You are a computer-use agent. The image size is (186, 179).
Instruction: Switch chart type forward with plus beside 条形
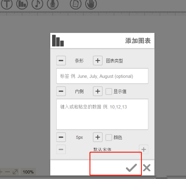pos(98,61)
